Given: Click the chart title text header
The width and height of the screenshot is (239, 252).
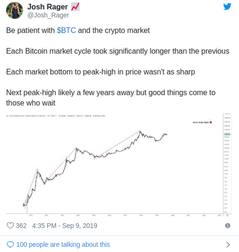Looking at the screenshot, I should 55,116.
